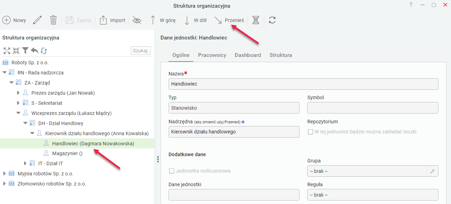Toggle the crossed-eye visibility icon
451x204 pixels.
coord(137,20)
